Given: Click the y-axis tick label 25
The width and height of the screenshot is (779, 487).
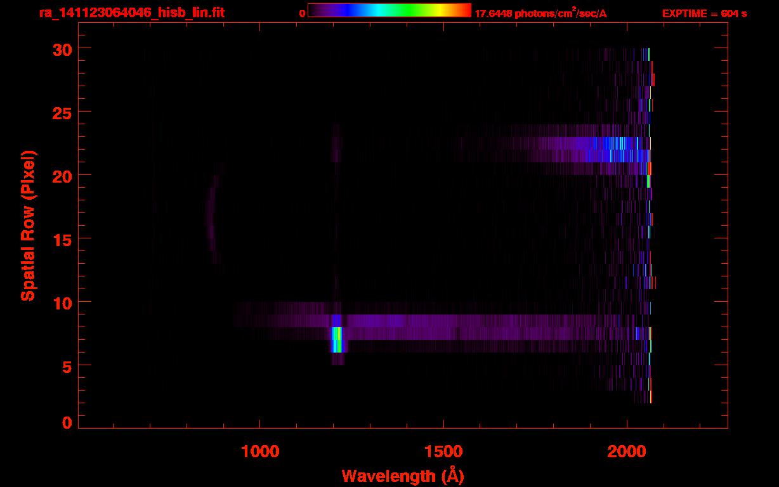Looking at the screenshot, I should 62,112.
